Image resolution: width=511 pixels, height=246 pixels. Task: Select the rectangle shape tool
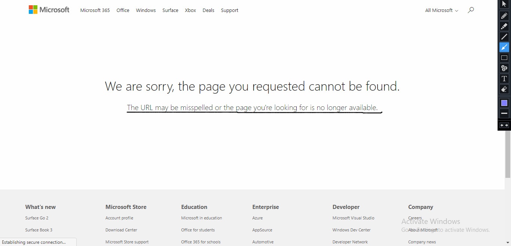pyautogui.click(x=504, y=58)
